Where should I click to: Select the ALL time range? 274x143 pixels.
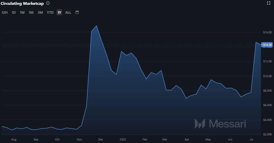[68, 12]
